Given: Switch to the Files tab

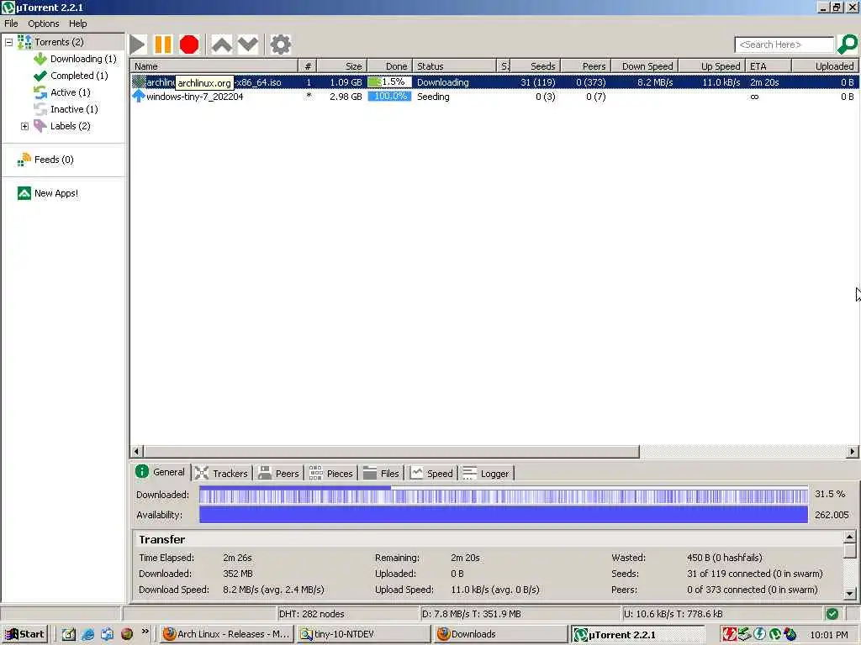Looking at the screenshot, I should 382,474.
